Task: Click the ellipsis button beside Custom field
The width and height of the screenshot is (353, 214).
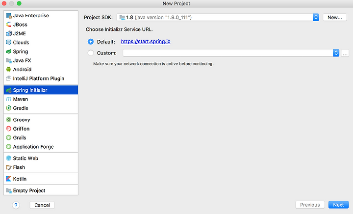Action: (345, 53)
